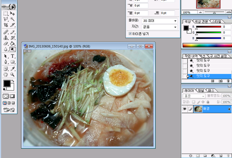Switch to the 작업 내역 tab
The height and width of the screenshot is (158, 232).
(191, 56)
